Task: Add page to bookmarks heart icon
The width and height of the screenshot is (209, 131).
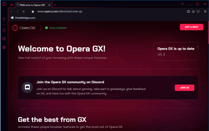Action: pos(198,12)
